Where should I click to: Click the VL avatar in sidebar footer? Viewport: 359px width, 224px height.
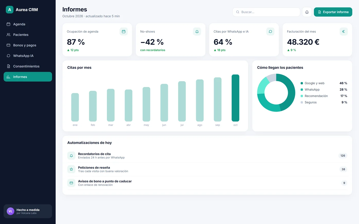tap(11, 211)
